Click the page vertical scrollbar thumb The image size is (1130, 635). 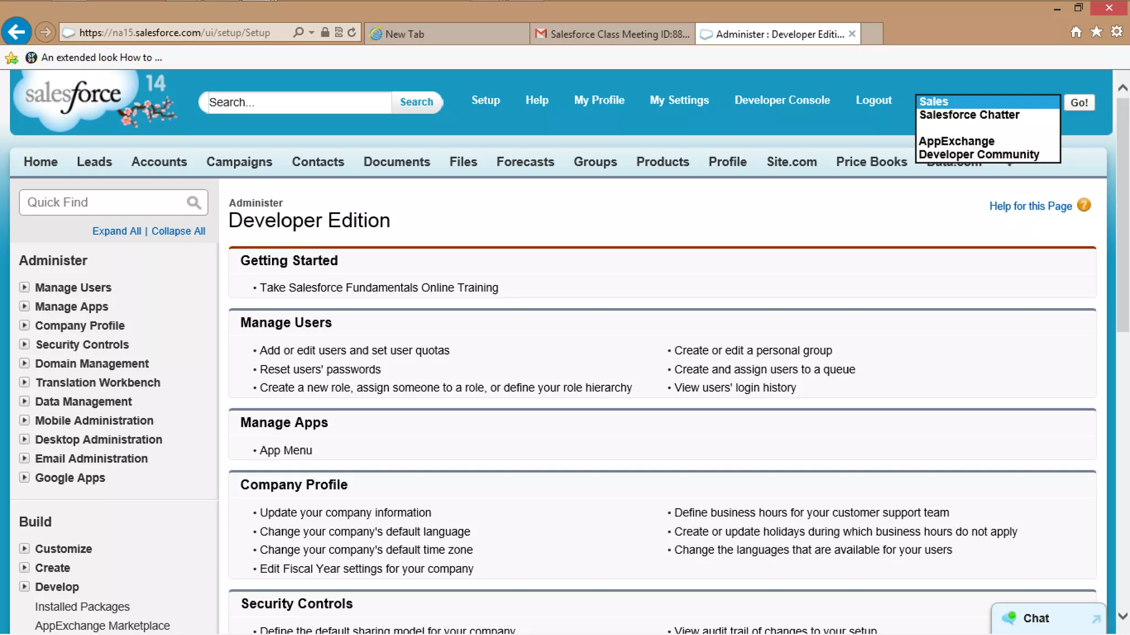[1123, 215]
